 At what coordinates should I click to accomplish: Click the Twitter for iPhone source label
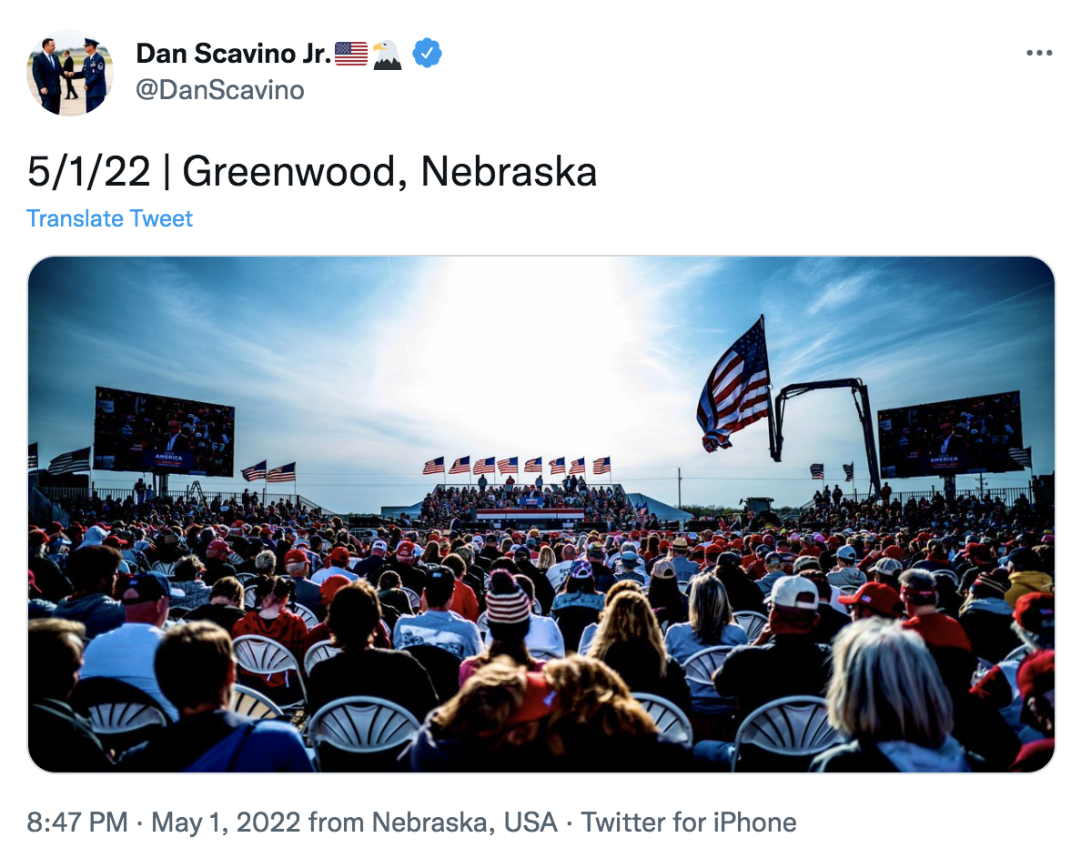(689, 823)
